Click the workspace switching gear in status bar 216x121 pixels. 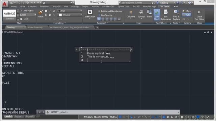point(182,117)
